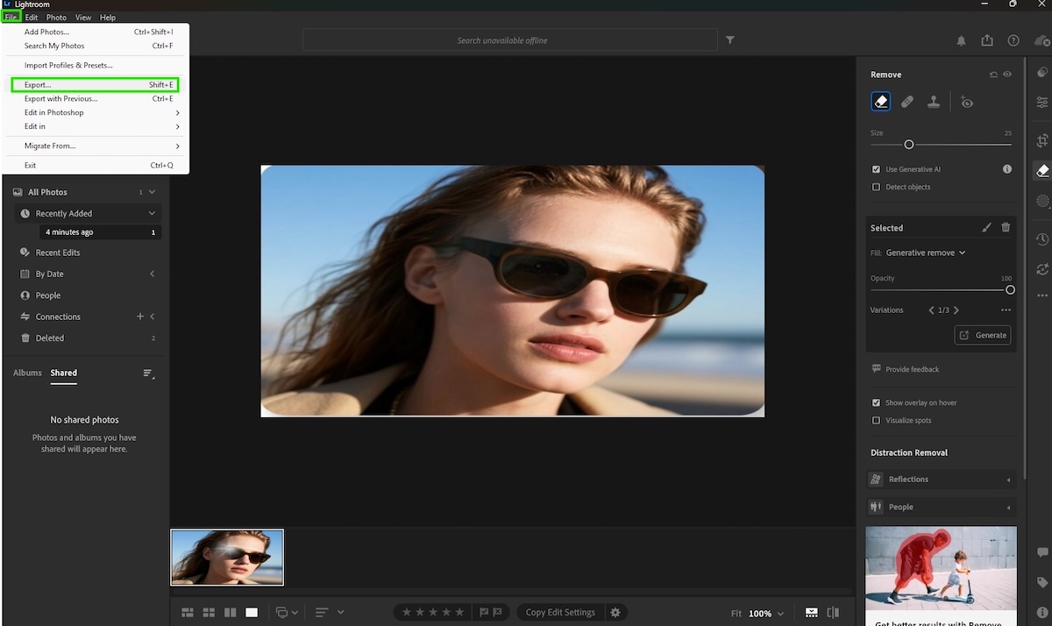Open the search filter funnel

(x=730, y=40)
